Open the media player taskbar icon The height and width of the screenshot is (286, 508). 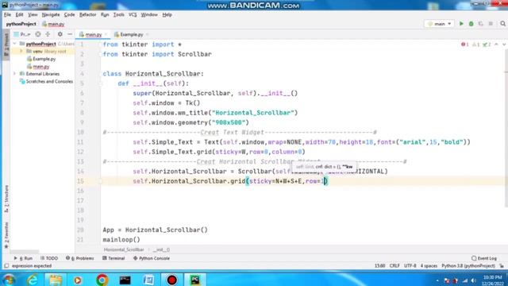pyautogui.click(x=78, y=280)
